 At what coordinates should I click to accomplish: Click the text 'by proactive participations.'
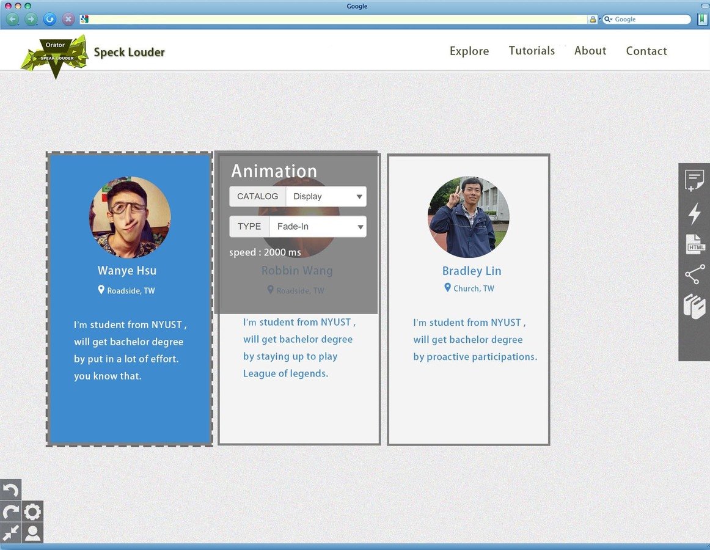475,357
